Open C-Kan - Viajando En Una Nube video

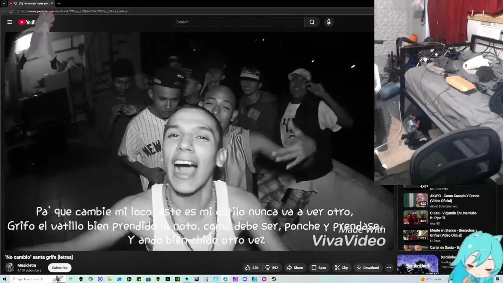[453, 215]
